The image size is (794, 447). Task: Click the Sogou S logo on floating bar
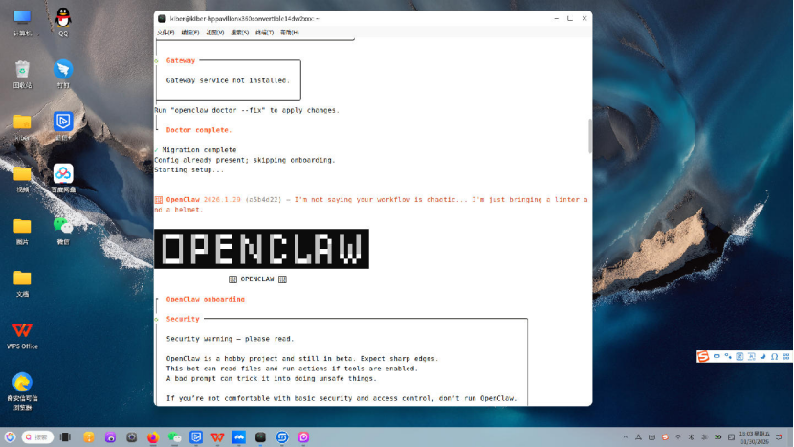(x=703, y=356)
